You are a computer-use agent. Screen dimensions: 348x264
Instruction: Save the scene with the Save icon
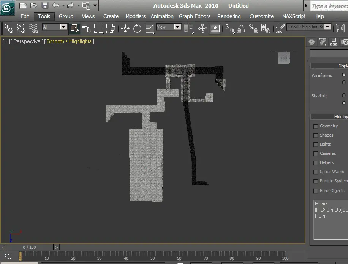[x=45, y=5]
